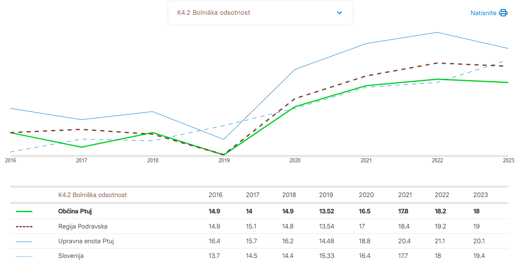Click the 2022 label on chart axis
This screenshot has width=519, height=260.
(437, 161)
